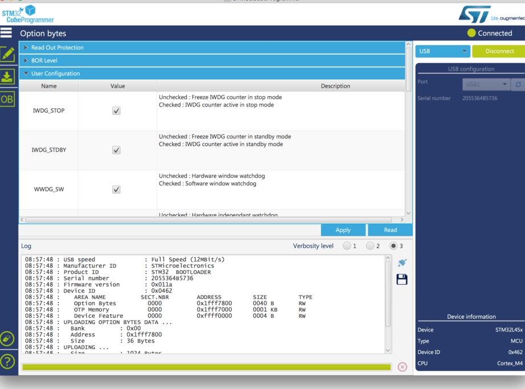Select the OB option bytes icon
The width and height of the screenshot is (525, 389).
tap(7, 99)
